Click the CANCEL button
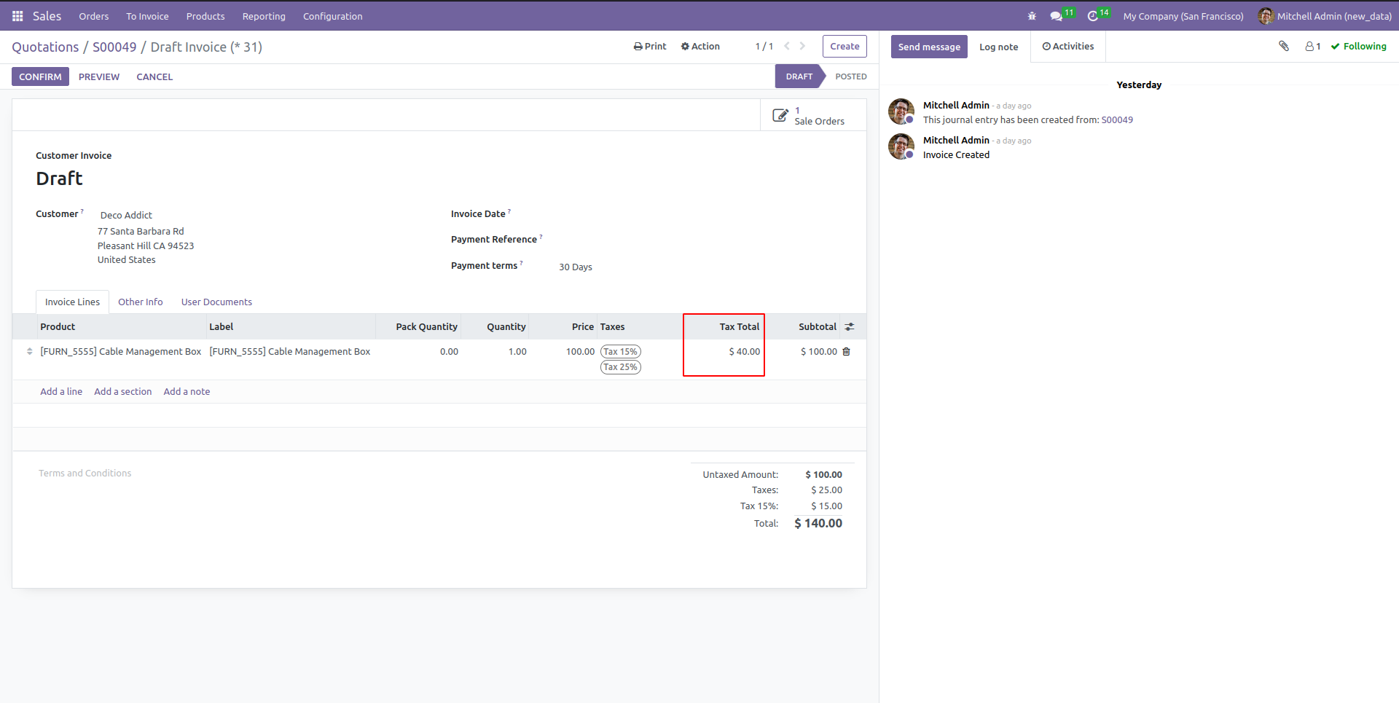Viewport: 1399px width, 703px height. click(x=154, y=76)
